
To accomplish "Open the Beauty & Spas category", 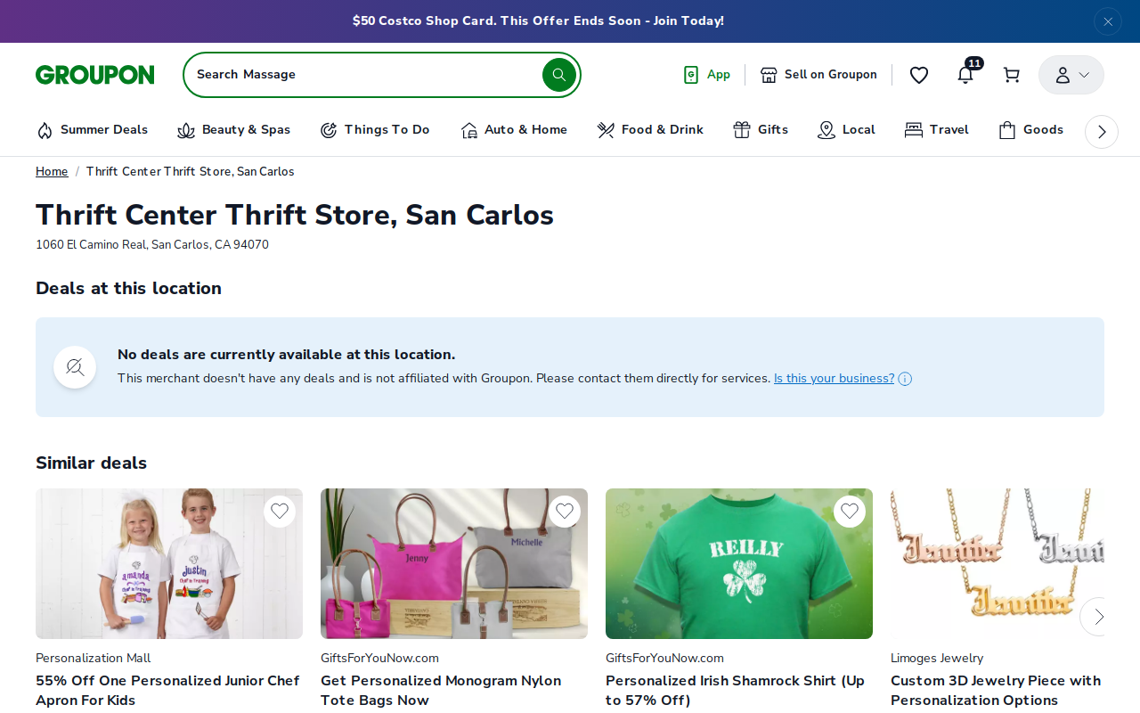I will (234, 130).
